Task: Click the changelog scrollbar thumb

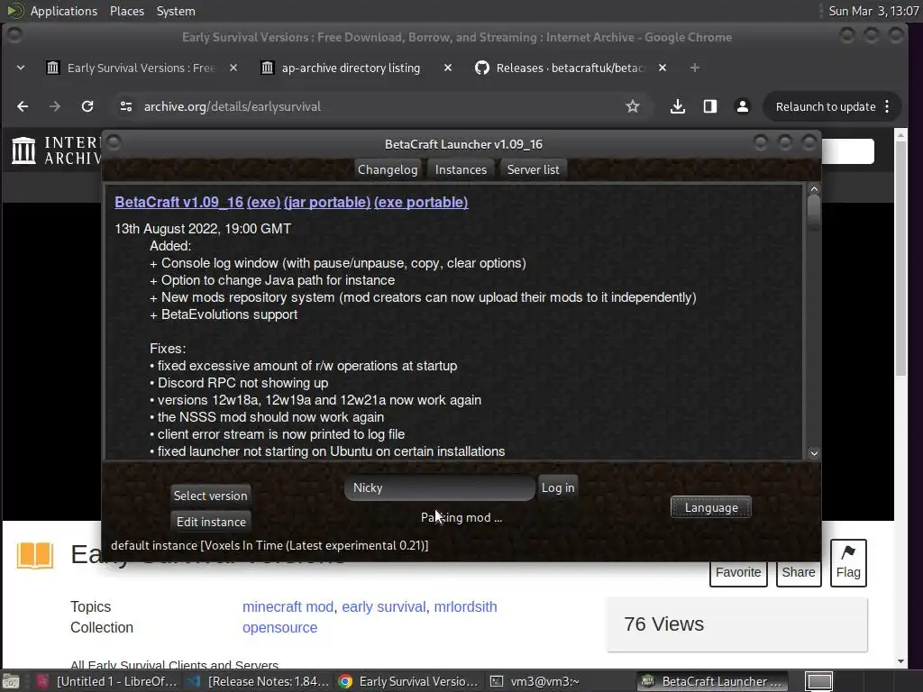Action: pos(814,212)
